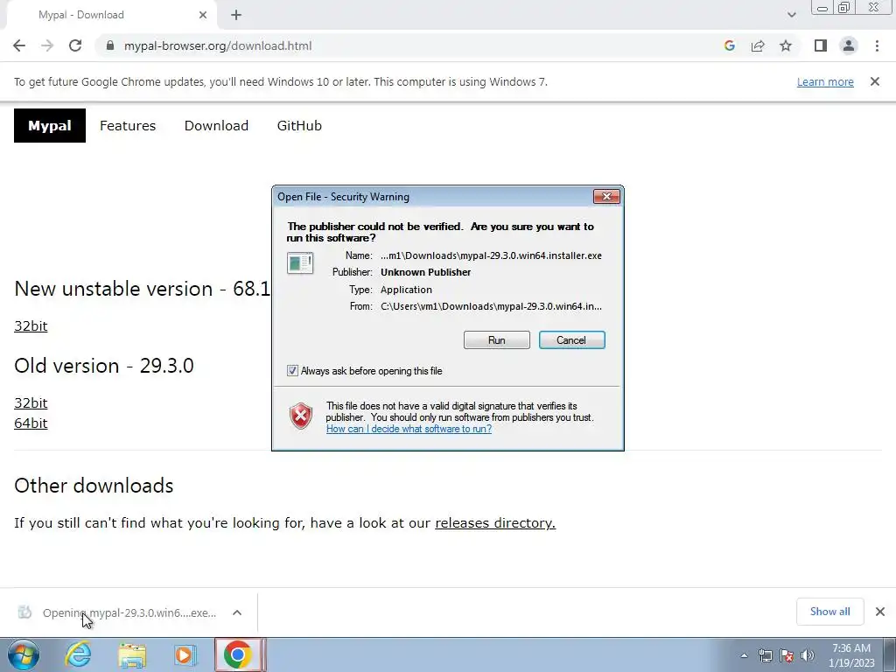Click the browser forward arrow
The width and height of the screenshot is (896, 672).
pos(47,45)
